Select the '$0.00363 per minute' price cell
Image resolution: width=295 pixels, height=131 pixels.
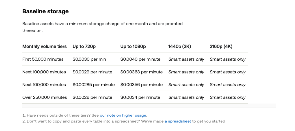141,72
